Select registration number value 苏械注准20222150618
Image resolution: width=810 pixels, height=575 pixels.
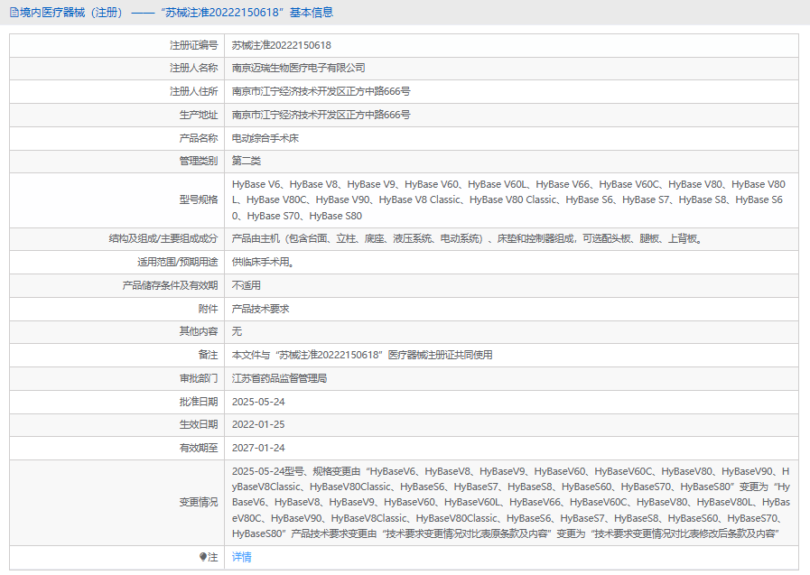[x=282, y=45]
